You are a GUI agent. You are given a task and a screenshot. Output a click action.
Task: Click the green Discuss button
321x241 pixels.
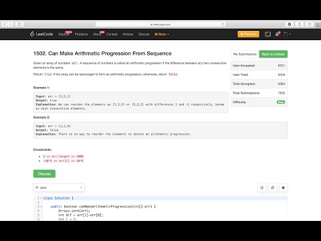(x=44, y=174)
